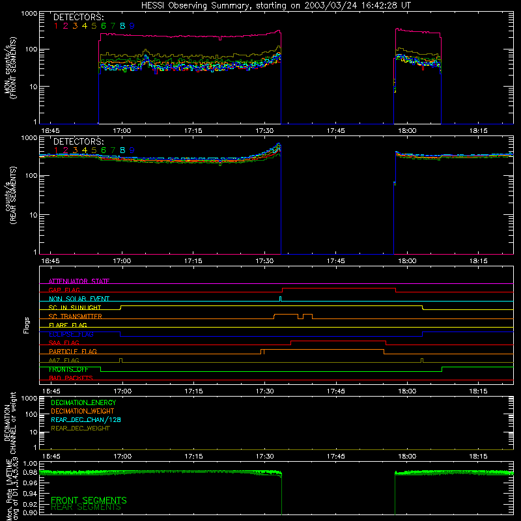
Task: Select the DETECTORS label in the front segments plot
Action: pyautogui.click(x=78, y=18)
